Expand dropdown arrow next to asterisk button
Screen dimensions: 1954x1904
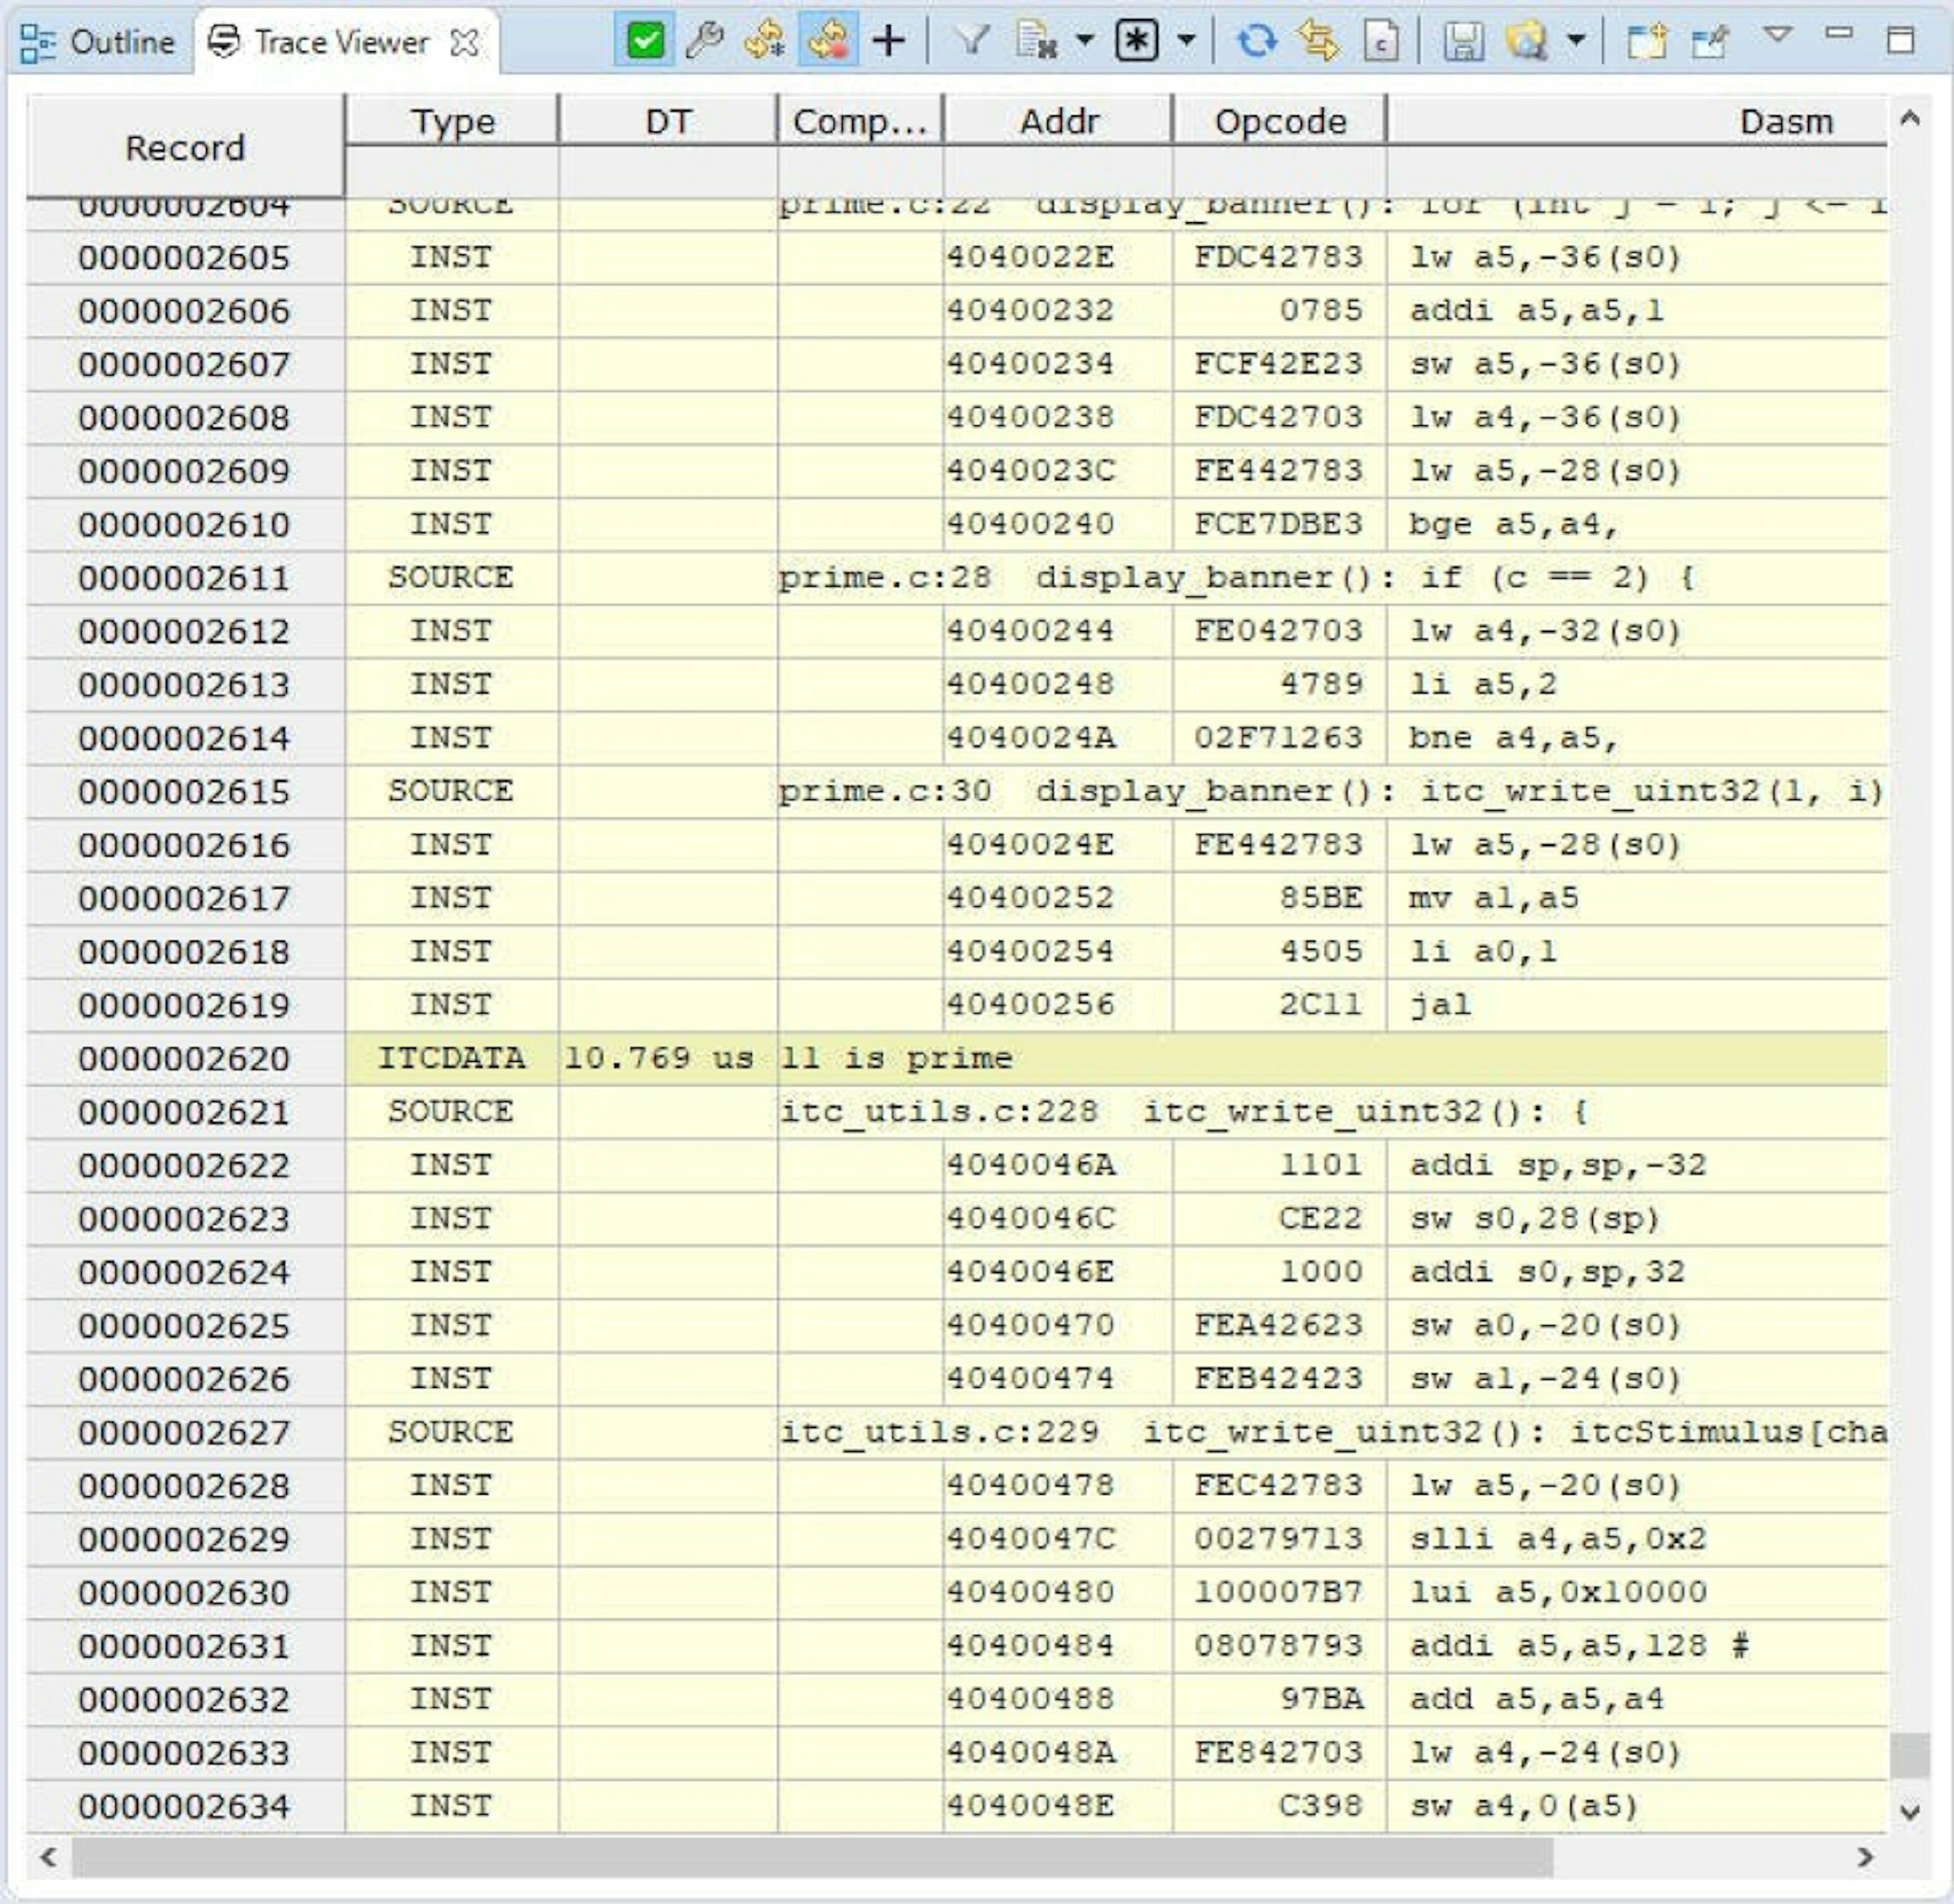(x=1186, y=41)
